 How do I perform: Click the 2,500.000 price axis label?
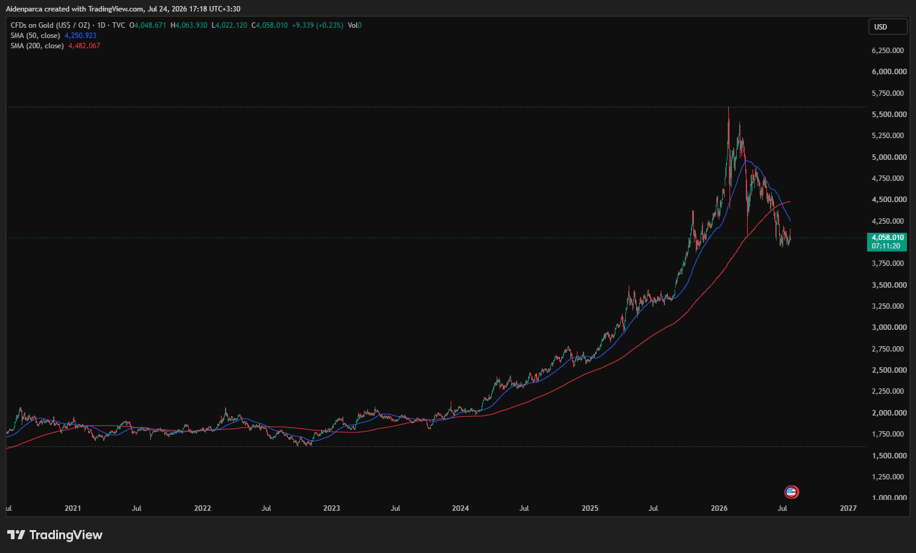pyautogui.click(x=889, y=370)
